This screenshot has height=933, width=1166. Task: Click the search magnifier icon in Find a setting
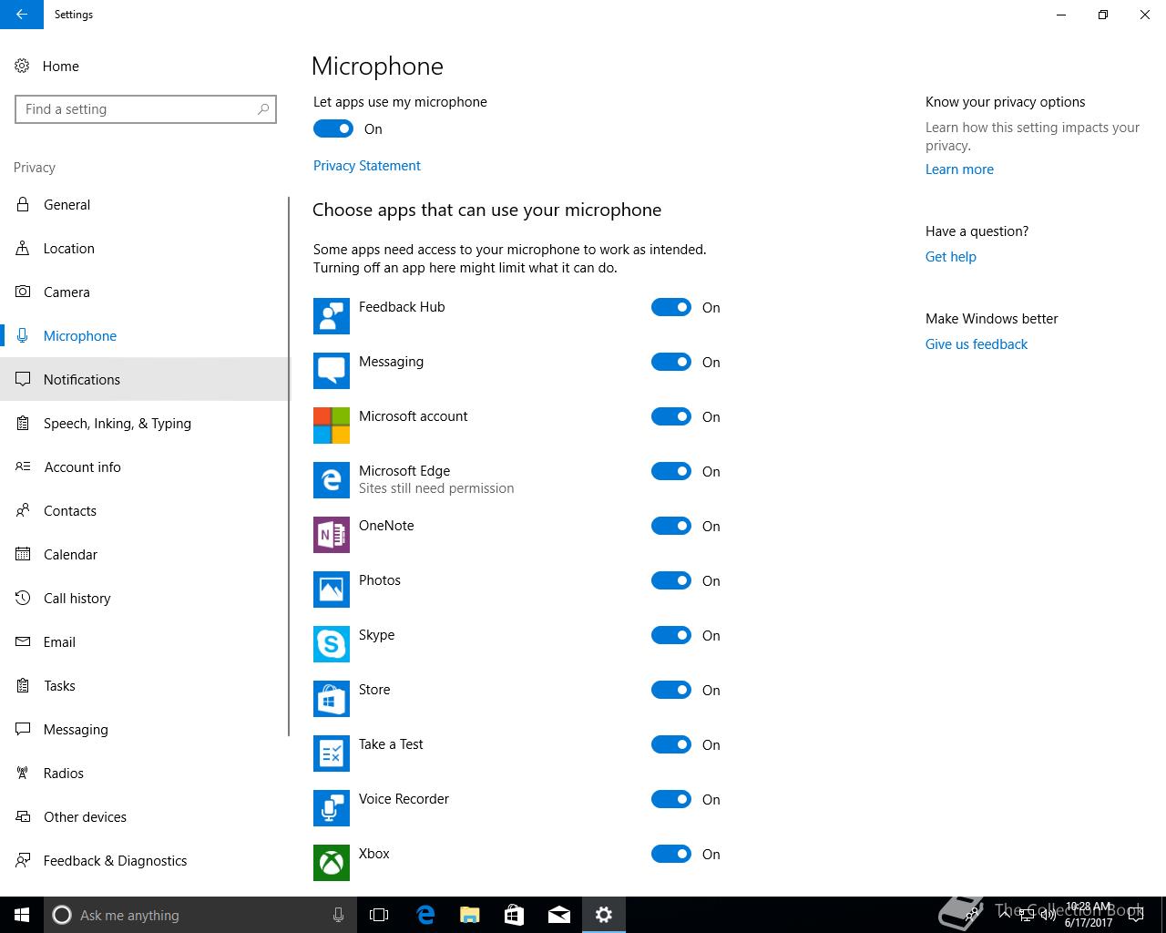pos(263,109)
